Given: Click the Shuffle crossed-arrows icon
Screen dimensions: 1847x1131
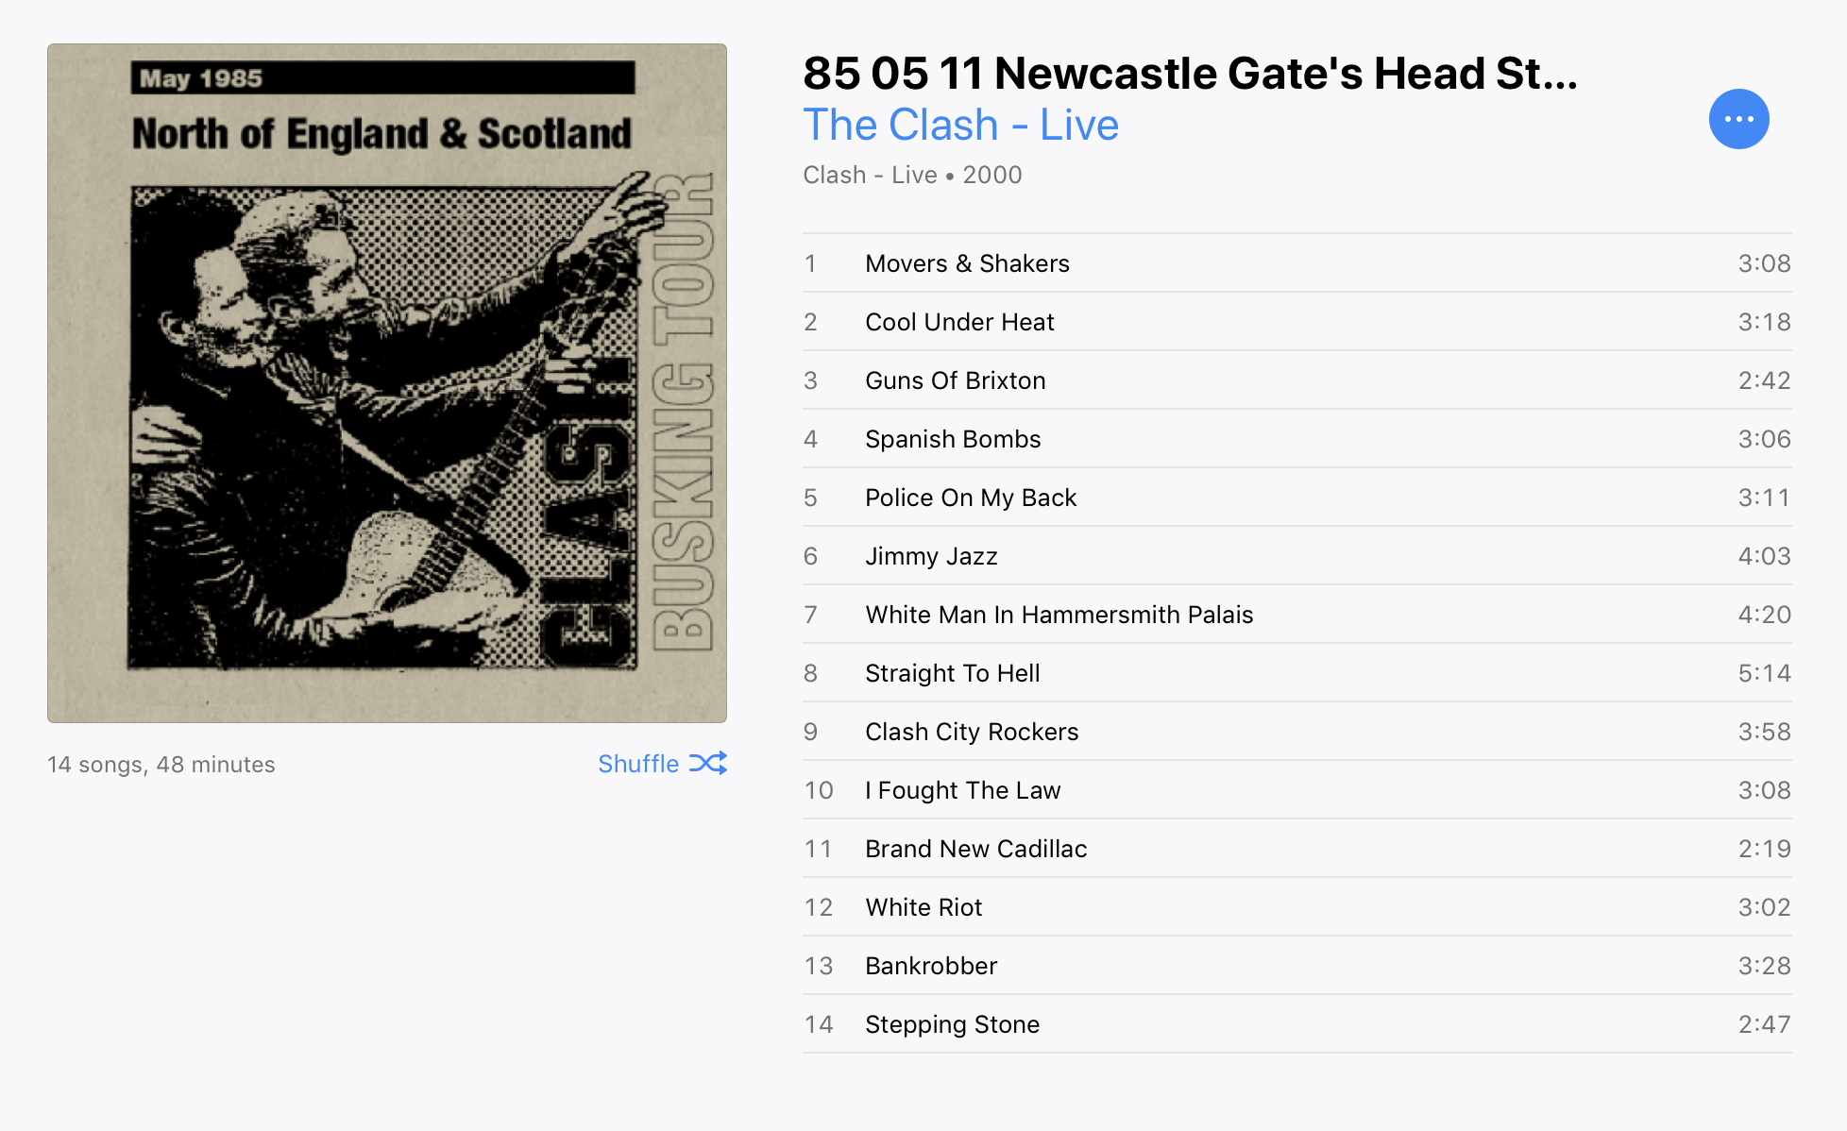Looking at the screenshot, I should pyautogui.click(x=708, y=763).
